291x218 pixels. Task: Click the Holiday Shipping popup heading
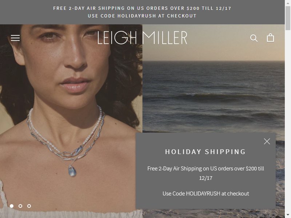pos(206,152)
